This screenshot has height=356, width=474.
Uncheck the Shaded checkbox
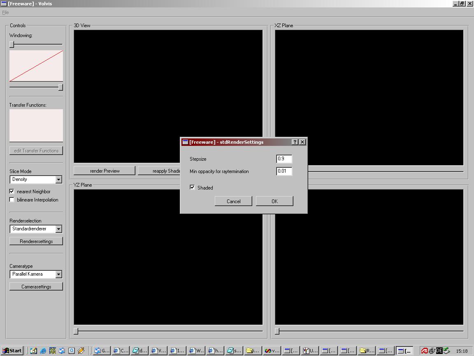coord(192,187)
